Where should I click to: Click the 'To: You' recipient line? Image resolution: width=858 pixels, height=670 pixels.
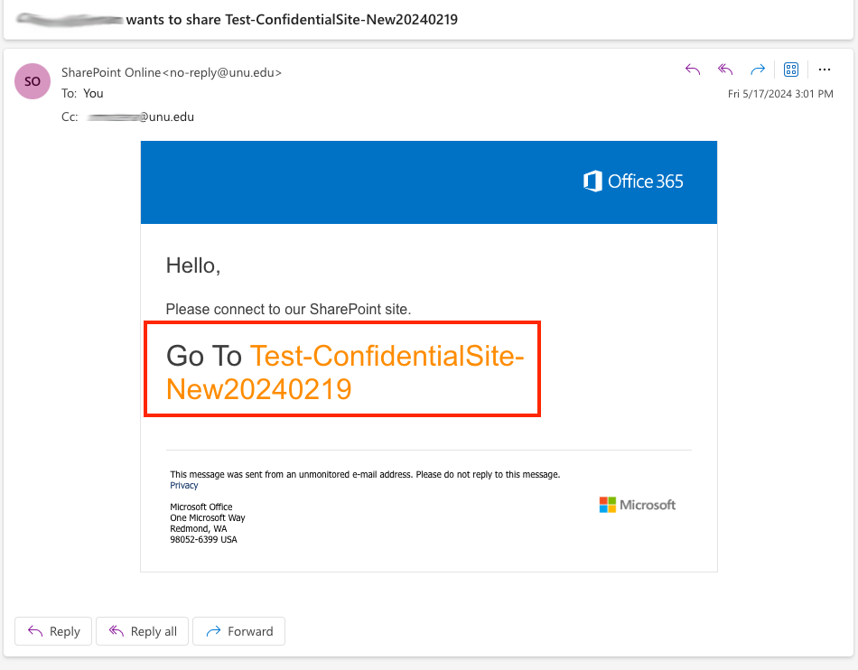point(82,94)
